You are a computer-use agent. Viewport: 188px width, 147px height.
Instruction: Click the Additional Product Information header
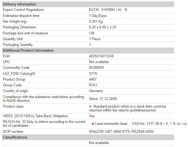coord(88,50)
